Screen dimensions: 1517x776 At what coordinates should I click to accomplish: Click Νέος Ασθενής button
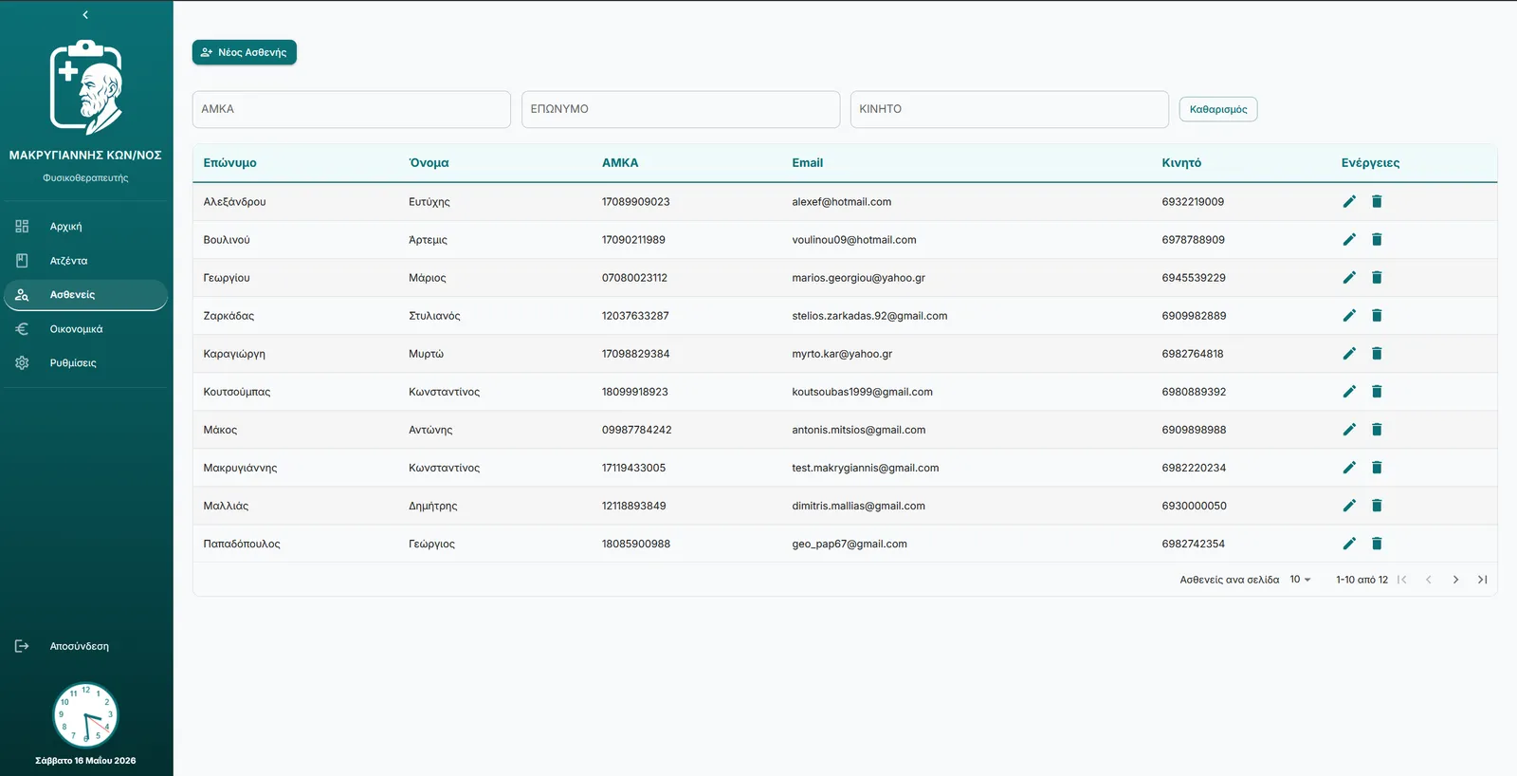pos(245,52)
